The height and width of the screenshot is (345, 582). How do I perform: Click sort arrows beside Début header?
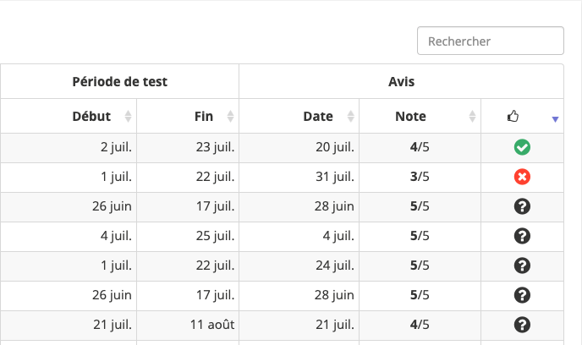(x=129, y=117)
